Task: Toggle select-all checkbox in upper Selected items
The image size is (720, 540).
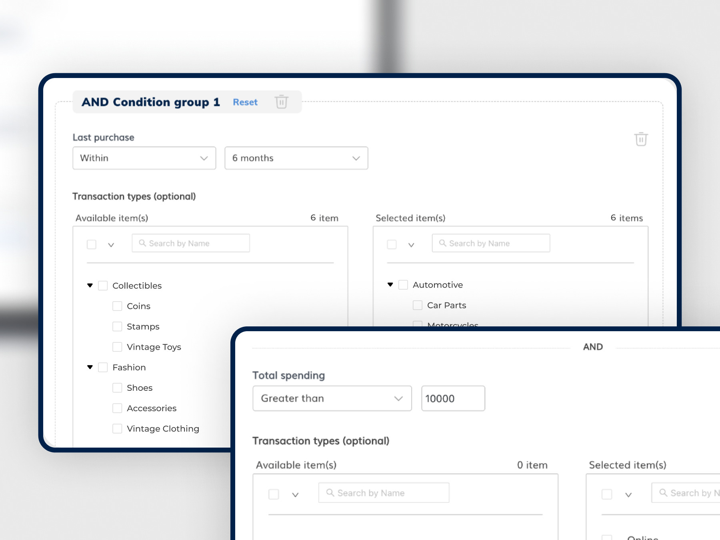Action: pos(392,244)
